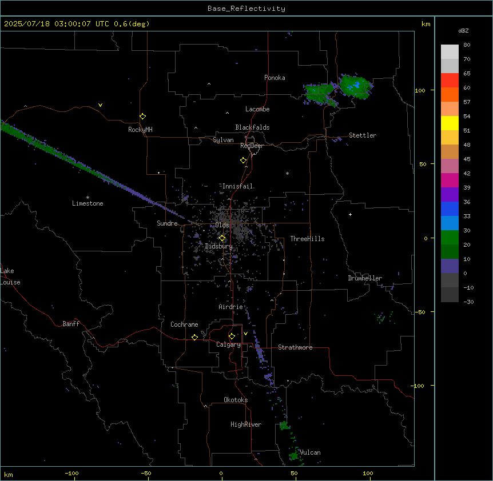Click the Didsbury city label
Viewport: 493px width, 481px height.
(219, 246)
